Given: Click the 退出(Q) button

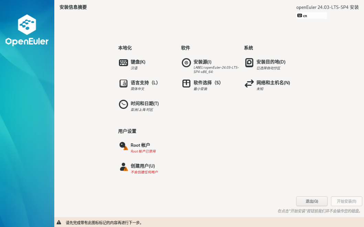Looking at the screenshot, I should 312,201.
